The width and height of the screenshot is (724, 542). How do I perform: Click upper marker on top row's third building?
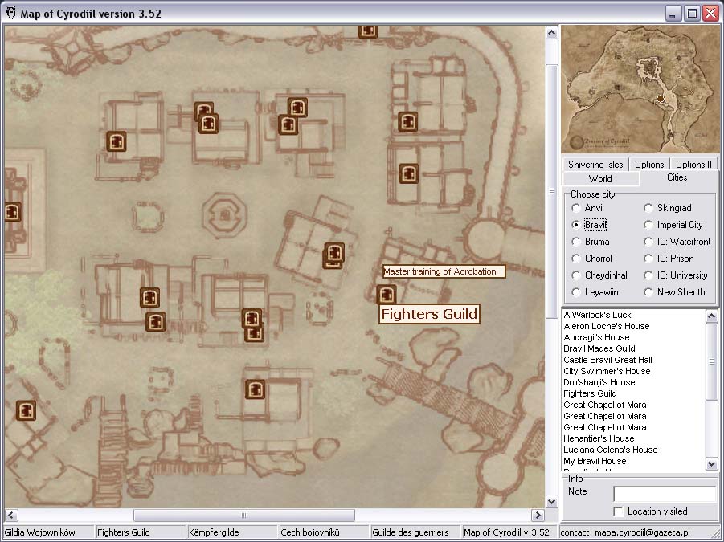(297, 108)
